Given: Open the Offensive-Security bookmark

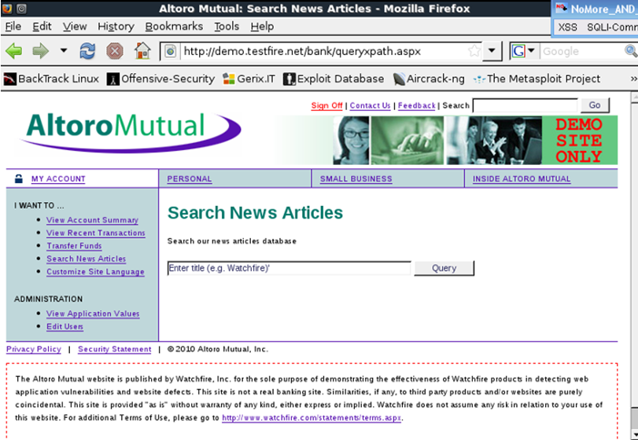Looking at the screenshot, I should 160,79.
